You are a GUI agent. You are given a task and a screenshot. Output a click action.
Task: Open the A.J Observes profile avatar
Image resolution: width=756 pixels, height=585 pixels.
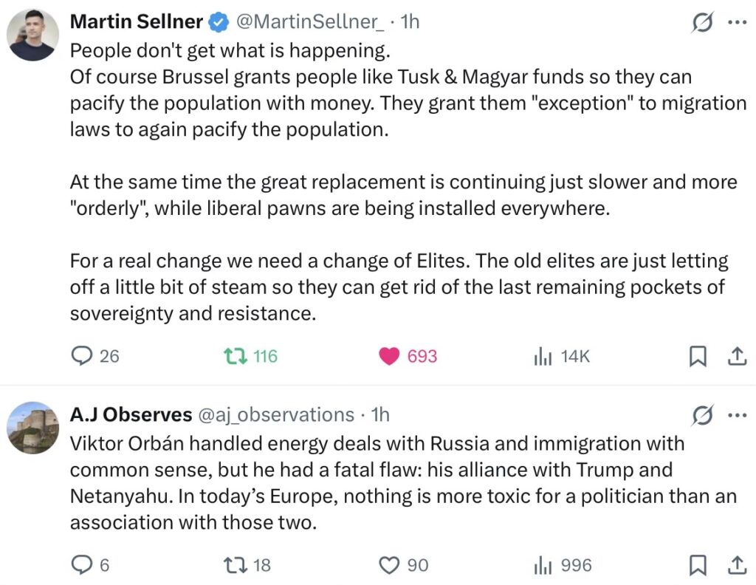click(x=33, y=428)
